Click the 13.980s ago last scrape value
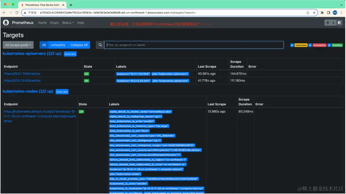Viewport: 346px width, 194px height. (217, 111)
